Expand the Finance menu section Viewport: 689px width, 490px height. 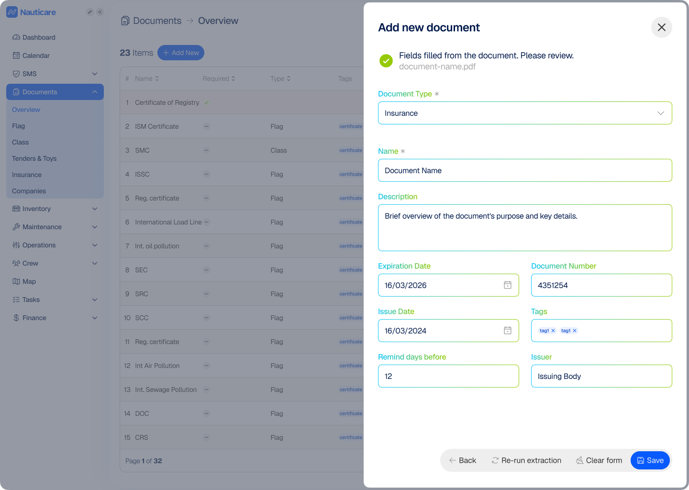[95, 318]
